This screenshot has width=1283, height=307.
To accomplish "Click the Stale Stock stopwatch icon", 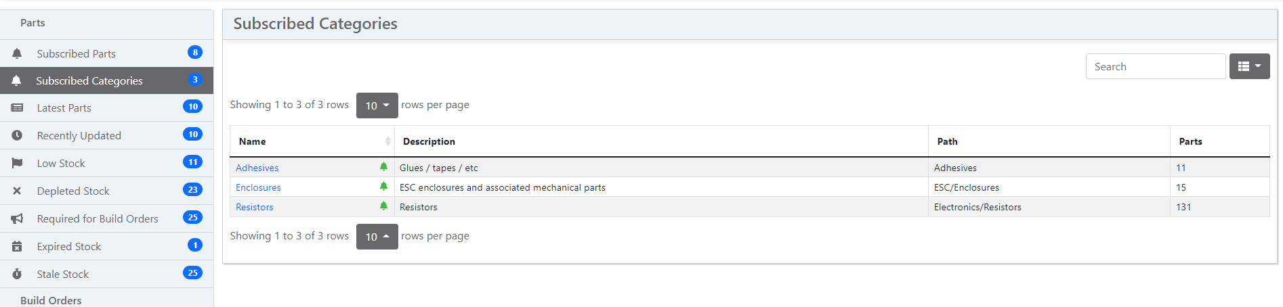I will click(x=17, y=274).
